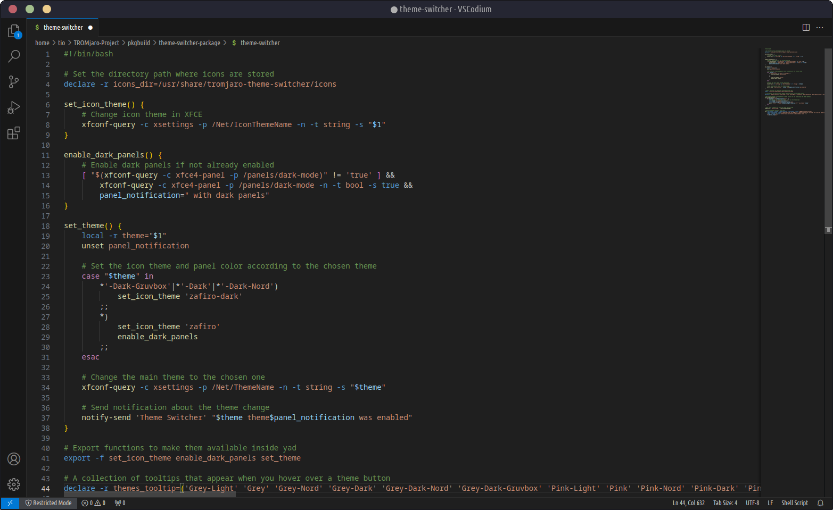The image size is (833, 510).
Task: Change Shell Script language mode
Action: point(794,503)
